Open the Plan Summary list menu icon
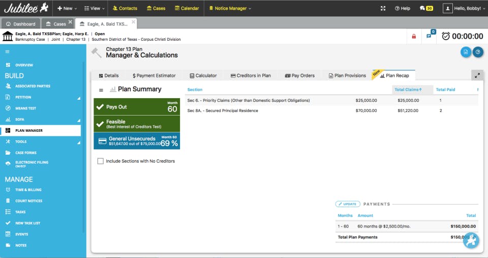 pos(101,90)
